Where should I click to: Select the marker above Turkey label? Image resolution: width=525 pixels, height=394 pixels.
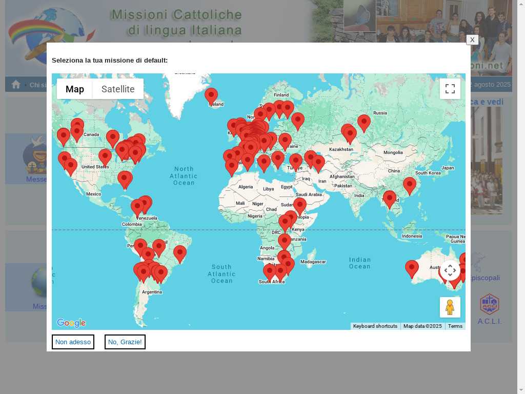[x=296, y=162]
